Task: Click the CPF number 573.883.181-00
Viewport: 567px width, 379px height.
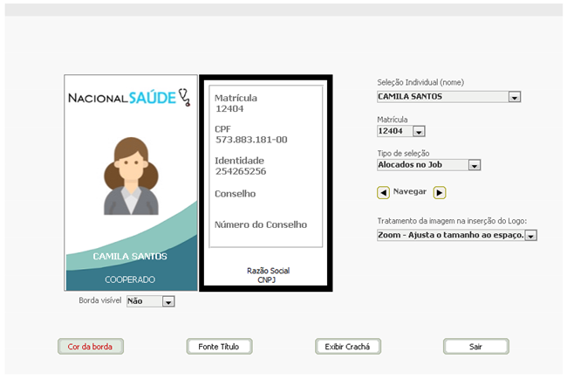Action: [251, 140]
